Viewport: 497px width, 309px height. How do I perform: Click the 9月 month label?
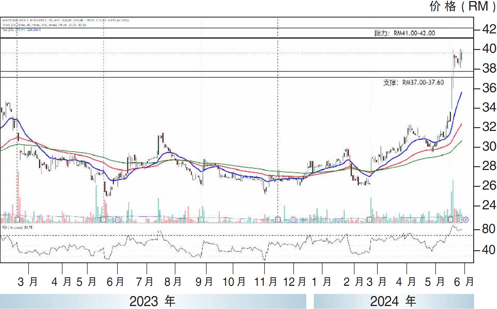click(x=204, y=282)
